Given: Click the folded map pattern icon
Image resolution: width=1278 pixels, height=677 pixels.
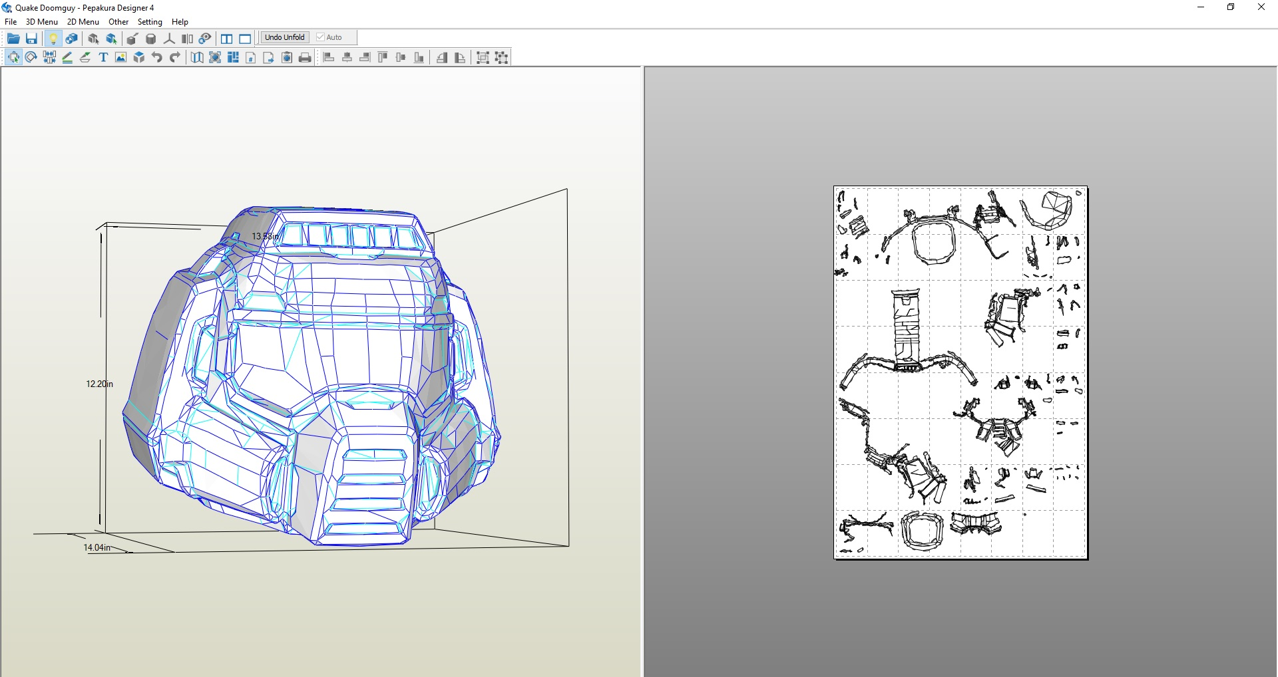Looking at the screenshot, I should click(x=197, y=57).
